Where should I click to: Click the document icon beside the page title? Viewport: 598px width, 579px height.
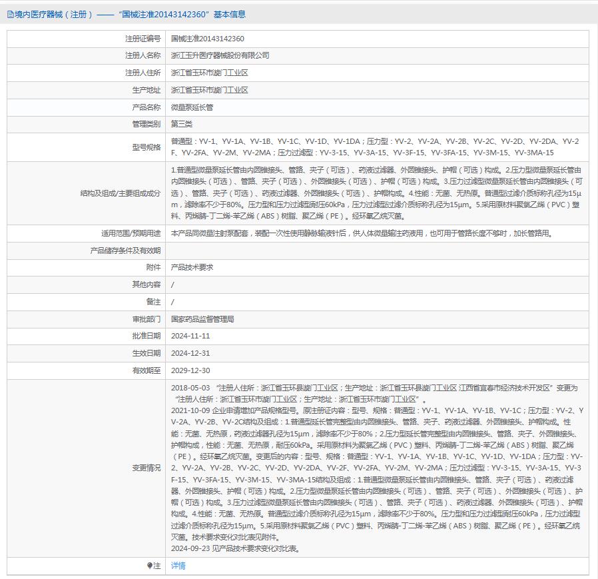[x=10, y=14]
